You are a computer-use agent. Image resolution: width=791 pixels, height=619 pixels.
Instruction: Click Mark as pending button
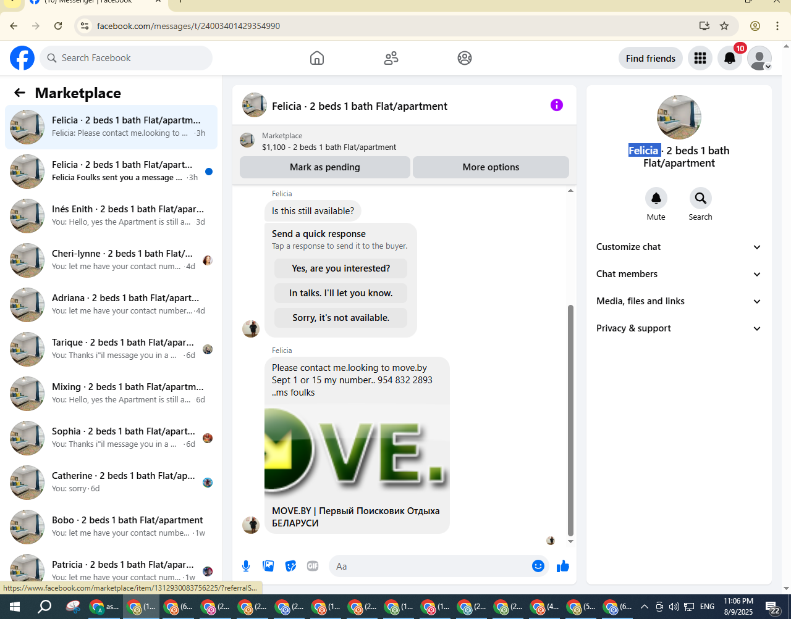(325, 167)
